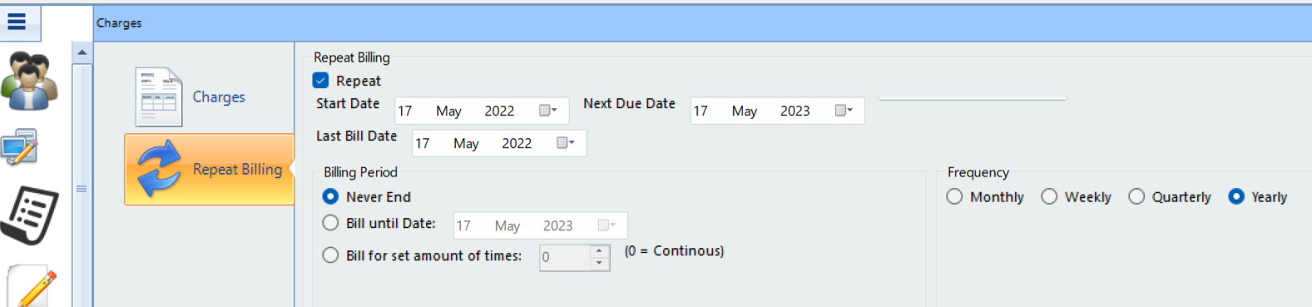Open the Start Date calendar picker

click(548, 111)
